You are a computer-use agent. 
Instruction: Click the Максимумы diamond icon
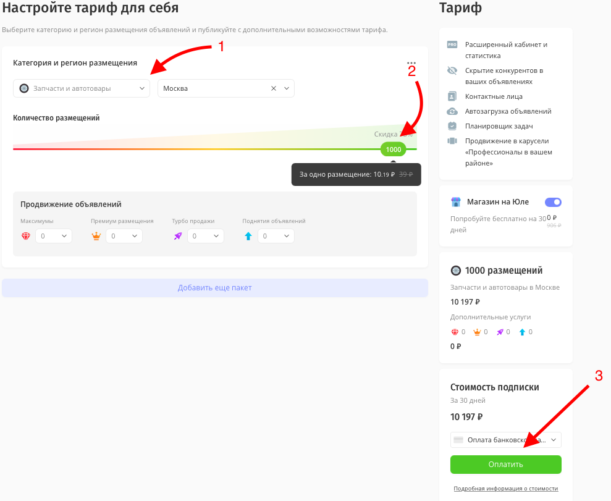[26, 235]
